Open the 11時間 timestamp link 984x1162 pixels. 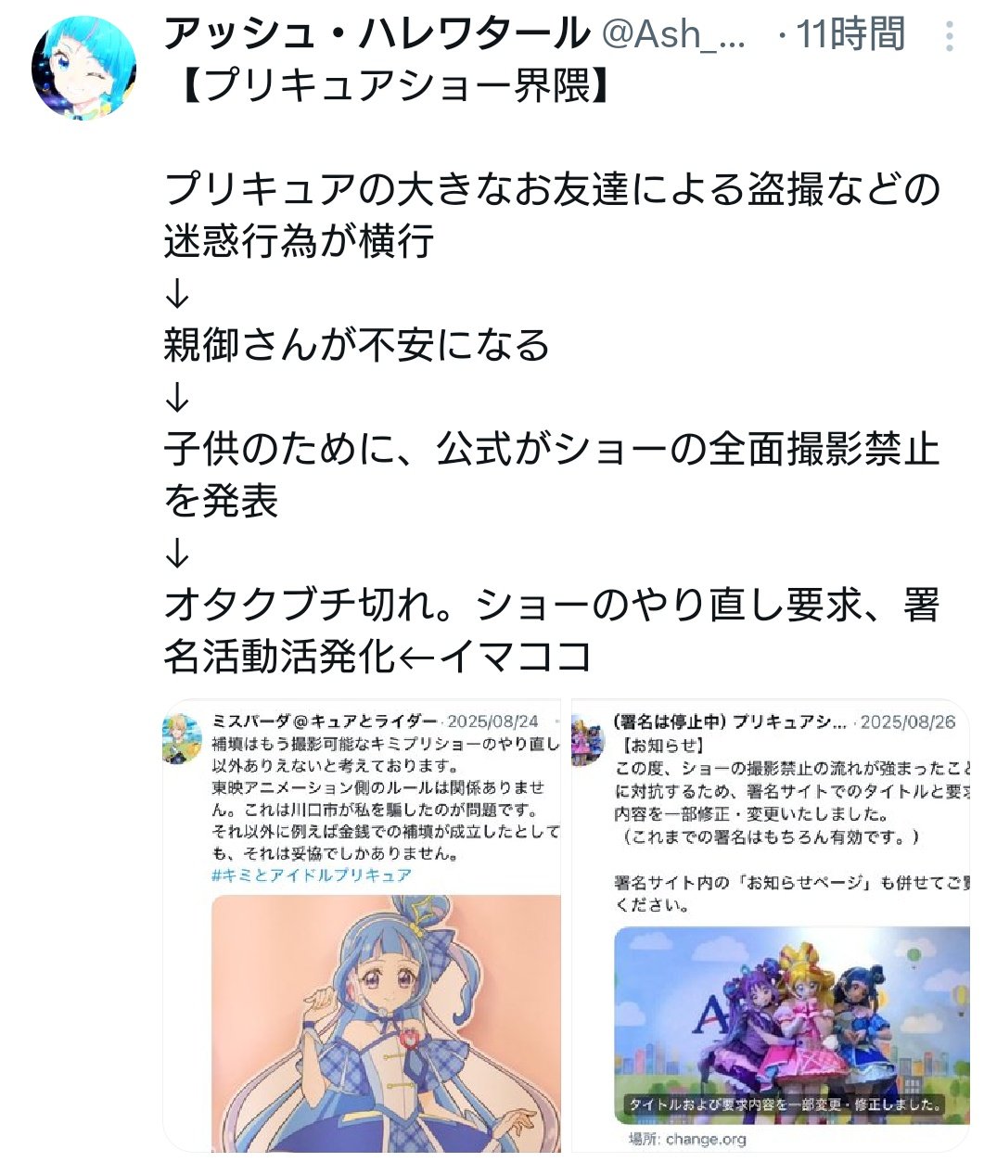click(850, 35)
